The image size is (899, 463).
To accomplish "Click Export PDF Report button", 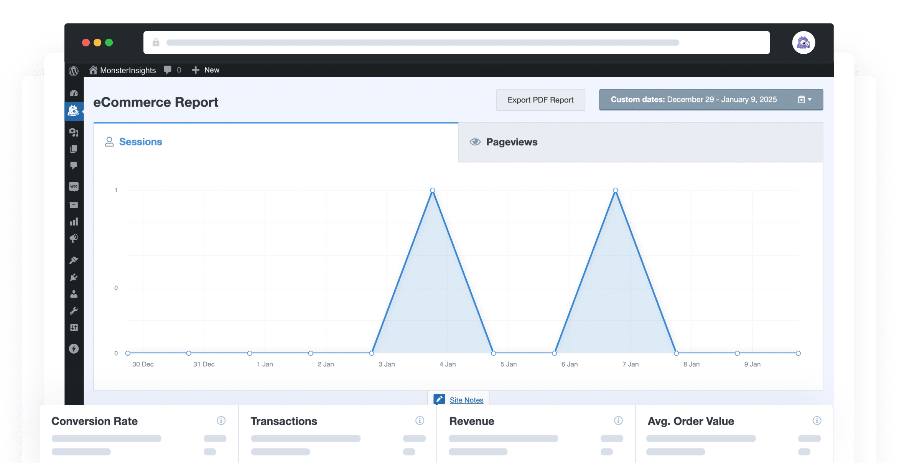I will 540,100.
